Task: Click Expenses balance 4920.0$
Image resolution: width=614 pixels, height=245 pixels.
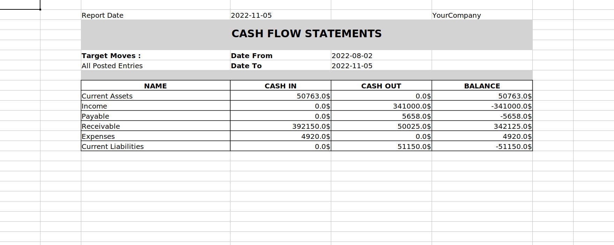Action: coord(482,136)
